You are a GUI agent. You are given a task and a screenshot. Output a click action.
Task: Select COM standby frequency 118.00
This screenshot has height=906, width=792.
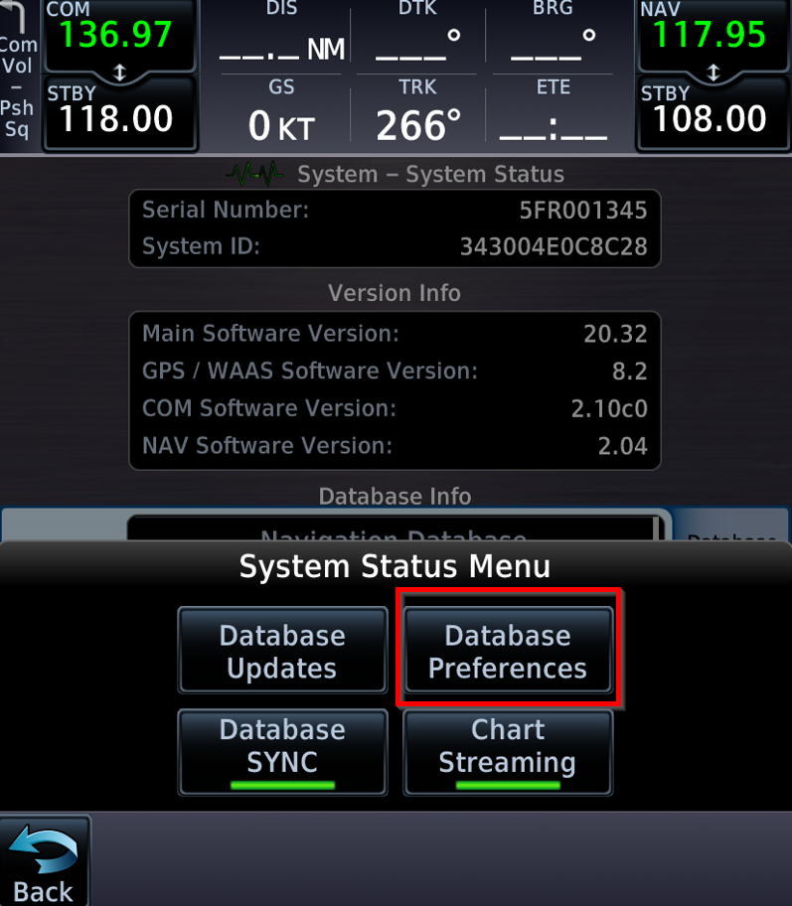(120, 114)
